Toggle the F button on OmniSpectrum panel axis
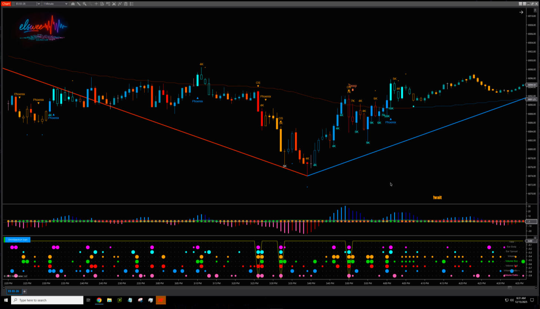The image size is (540, 309). click(535, 238)
